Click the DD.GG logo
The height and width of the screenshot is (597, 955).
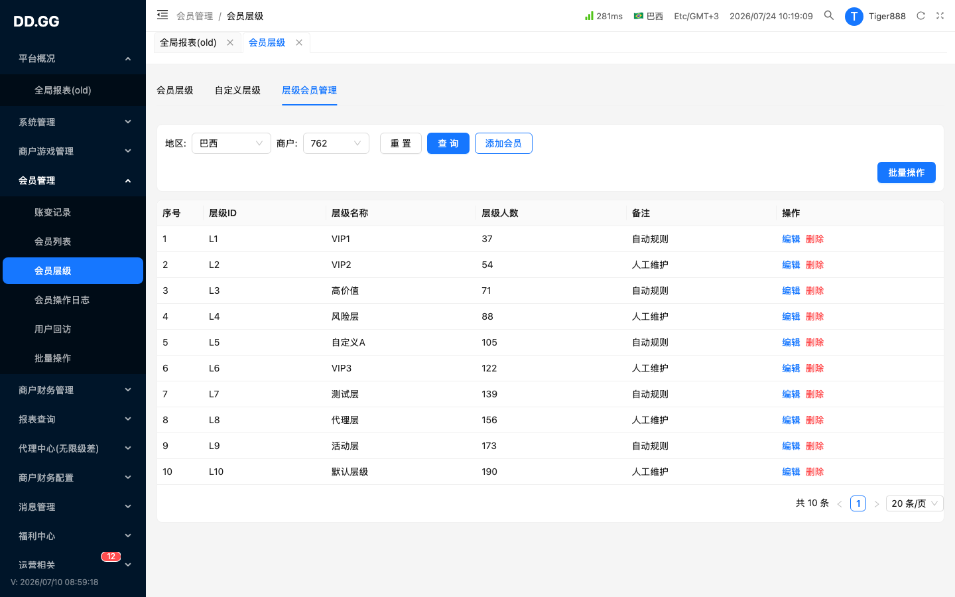36,21
